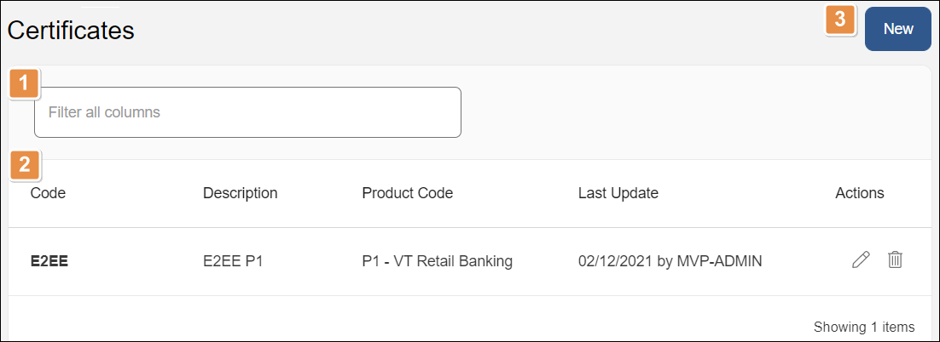Select the E2EE P1 description cell
This screenshot has width=940, height=342.
point(233,261)
